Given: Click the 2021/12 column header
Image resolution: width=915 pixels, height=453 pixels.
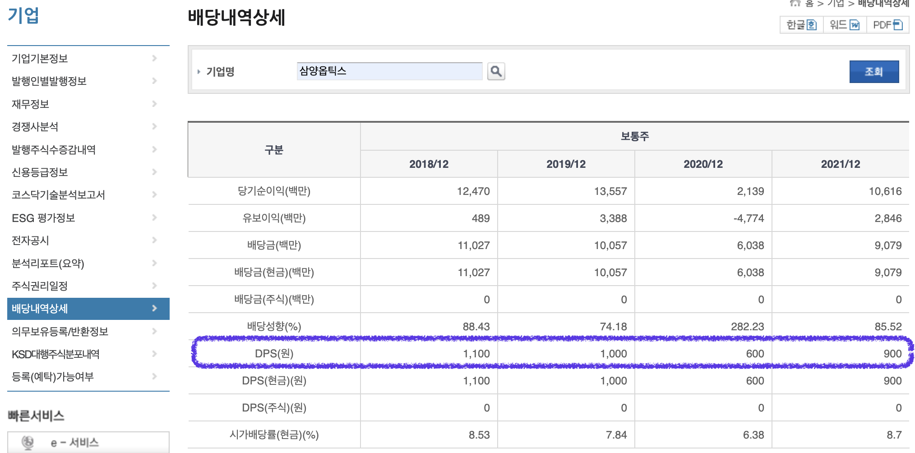Looking at the screenshot, I should pos(840,164).
